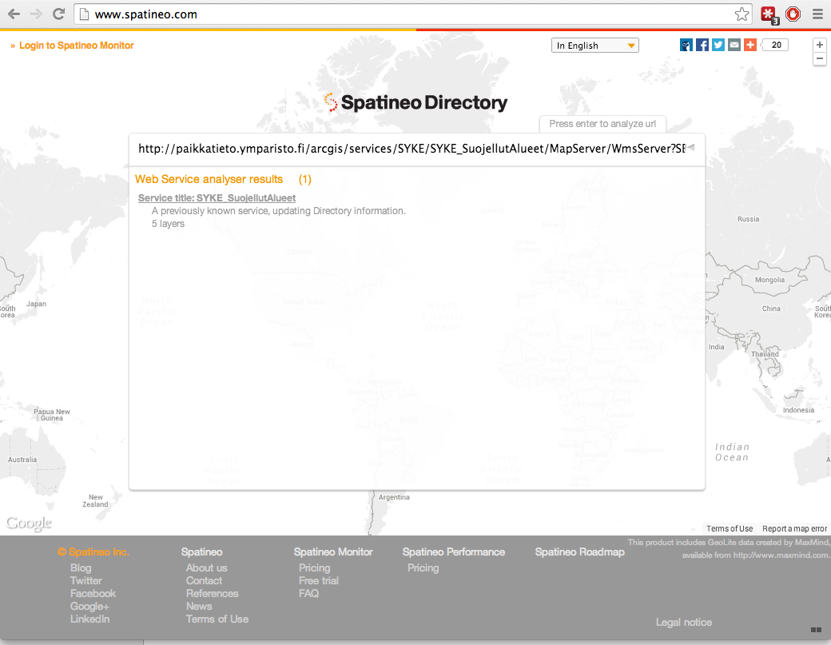Click the previously known service message
The height and width of the screenshot is (645, 831).
[279, 211]
